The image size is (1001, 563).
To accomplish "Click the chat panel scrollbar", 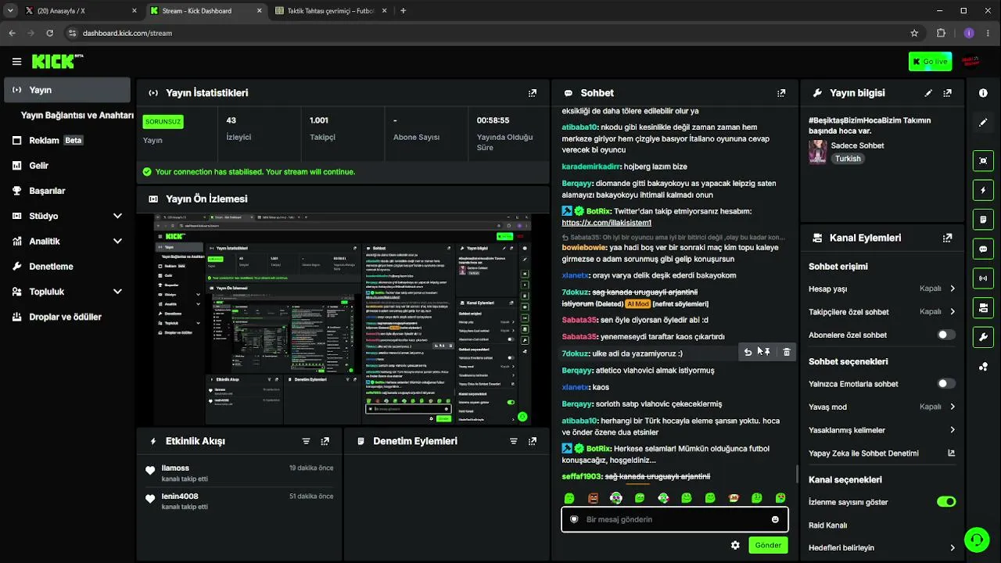I will click(797, 474).
